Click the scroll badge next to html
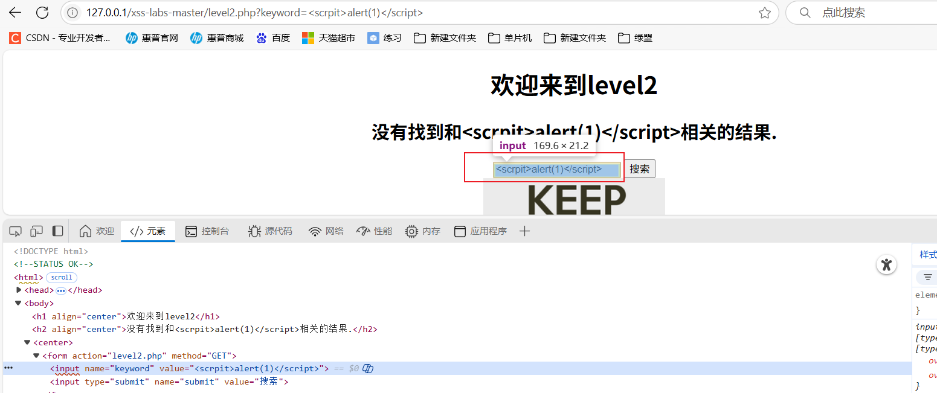This screenshot has width=937, height=393. 62,278
